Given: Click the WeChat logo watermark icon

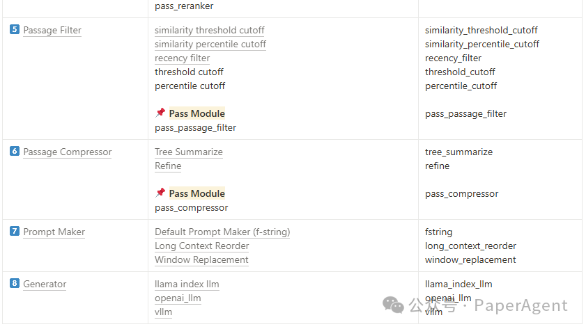Looking at the screenshot, I should tap(393, 305).
